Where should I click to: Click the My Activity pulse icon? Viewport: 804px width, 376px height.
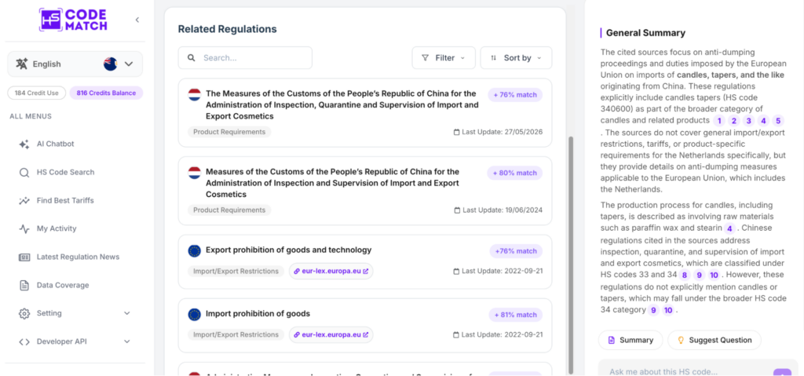pos(24,228)
